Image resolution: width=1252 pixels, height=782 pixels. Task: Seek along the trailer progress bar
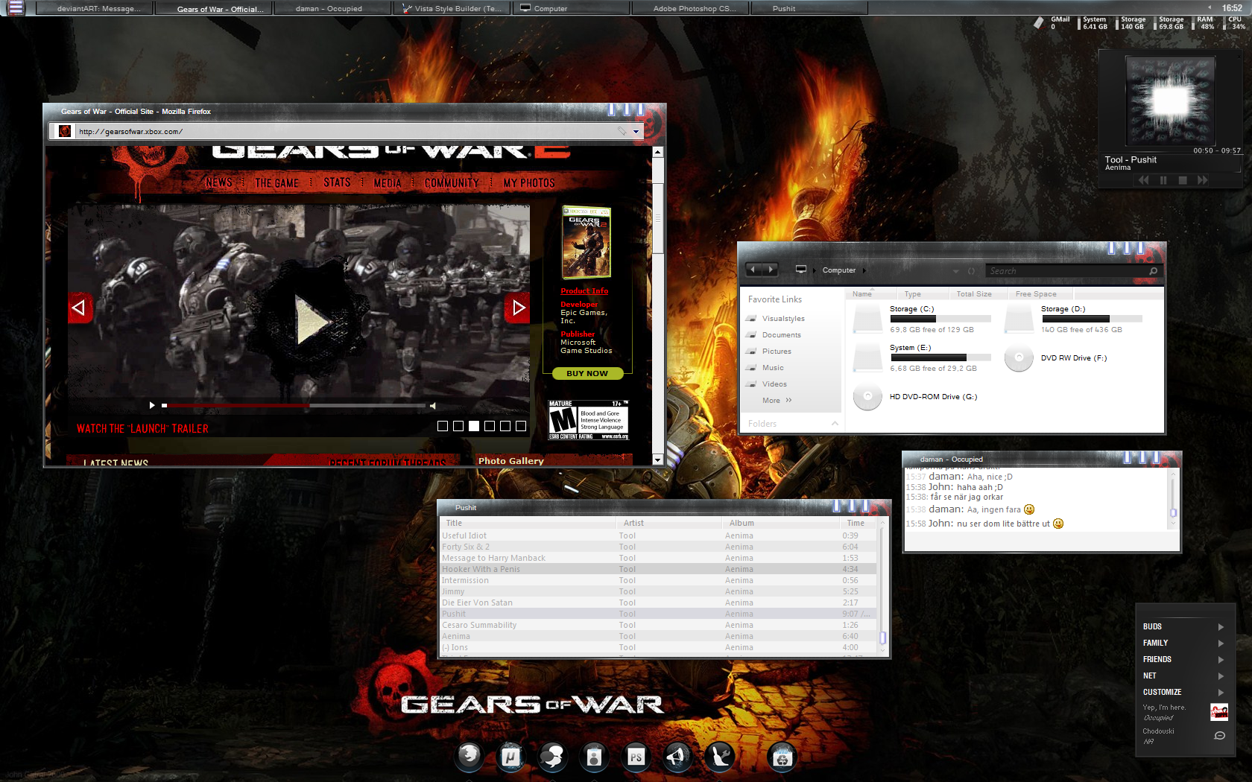[x=292, y=406]
